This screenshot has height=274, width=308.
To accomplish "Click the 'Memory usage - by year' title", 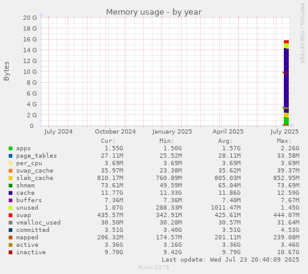I will [x=154, y=12].
